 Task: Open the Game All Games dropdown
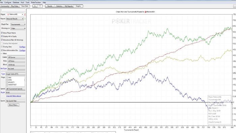pos(16,57)
